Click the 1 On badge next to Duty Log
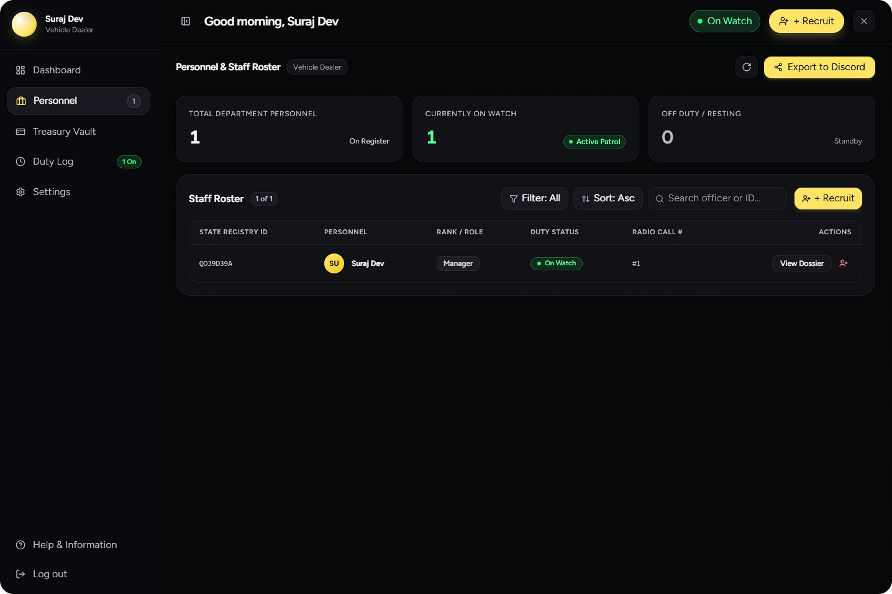This screenshot has height=594, width=892. pyautogui.click(x=129, y=162)
